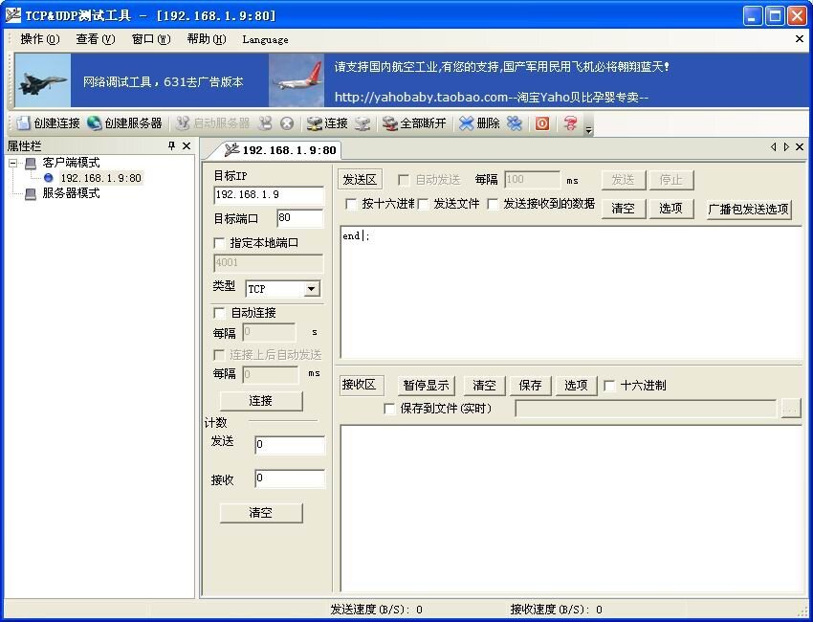
Task: Click the 清空 button in send area
Action: [624, 209]
